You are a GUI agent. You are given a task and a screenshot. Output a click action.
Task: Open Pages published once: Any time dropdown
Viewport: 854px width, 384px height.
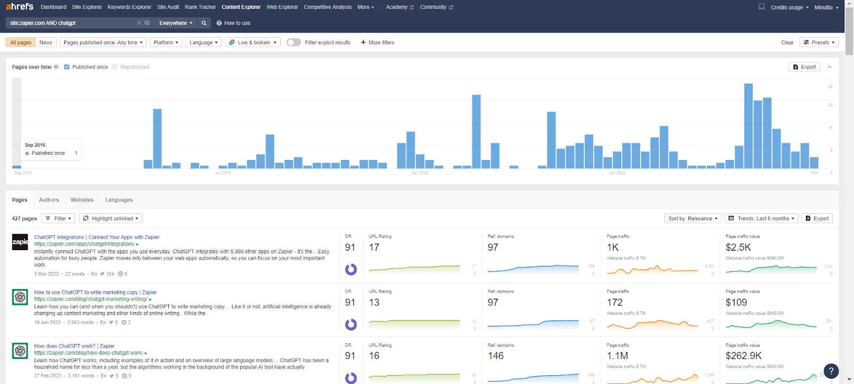tap(103, 42)
